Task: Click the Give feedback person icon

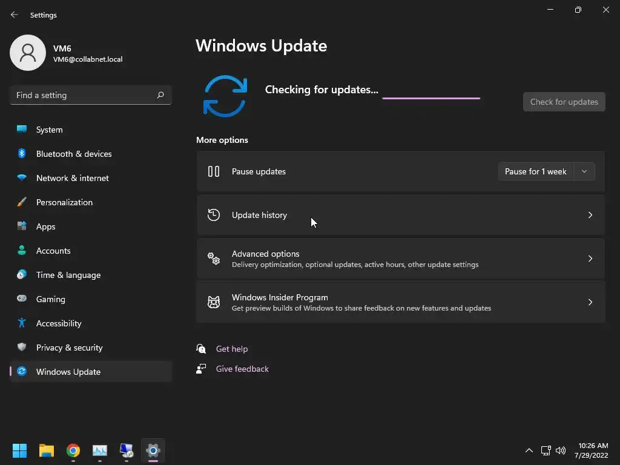Action: tap(201, 369)
